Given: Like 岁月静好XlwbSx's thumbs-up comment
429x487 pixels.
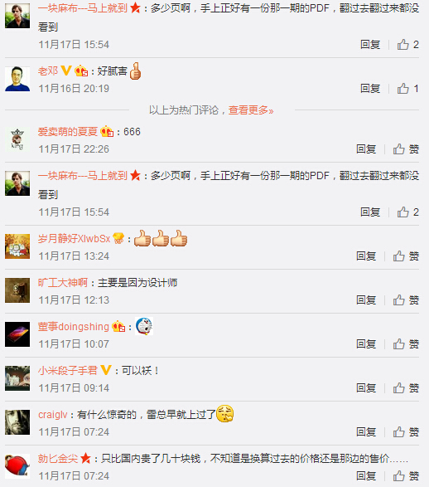Looking at the screenshot, I should tap(406, 256).
